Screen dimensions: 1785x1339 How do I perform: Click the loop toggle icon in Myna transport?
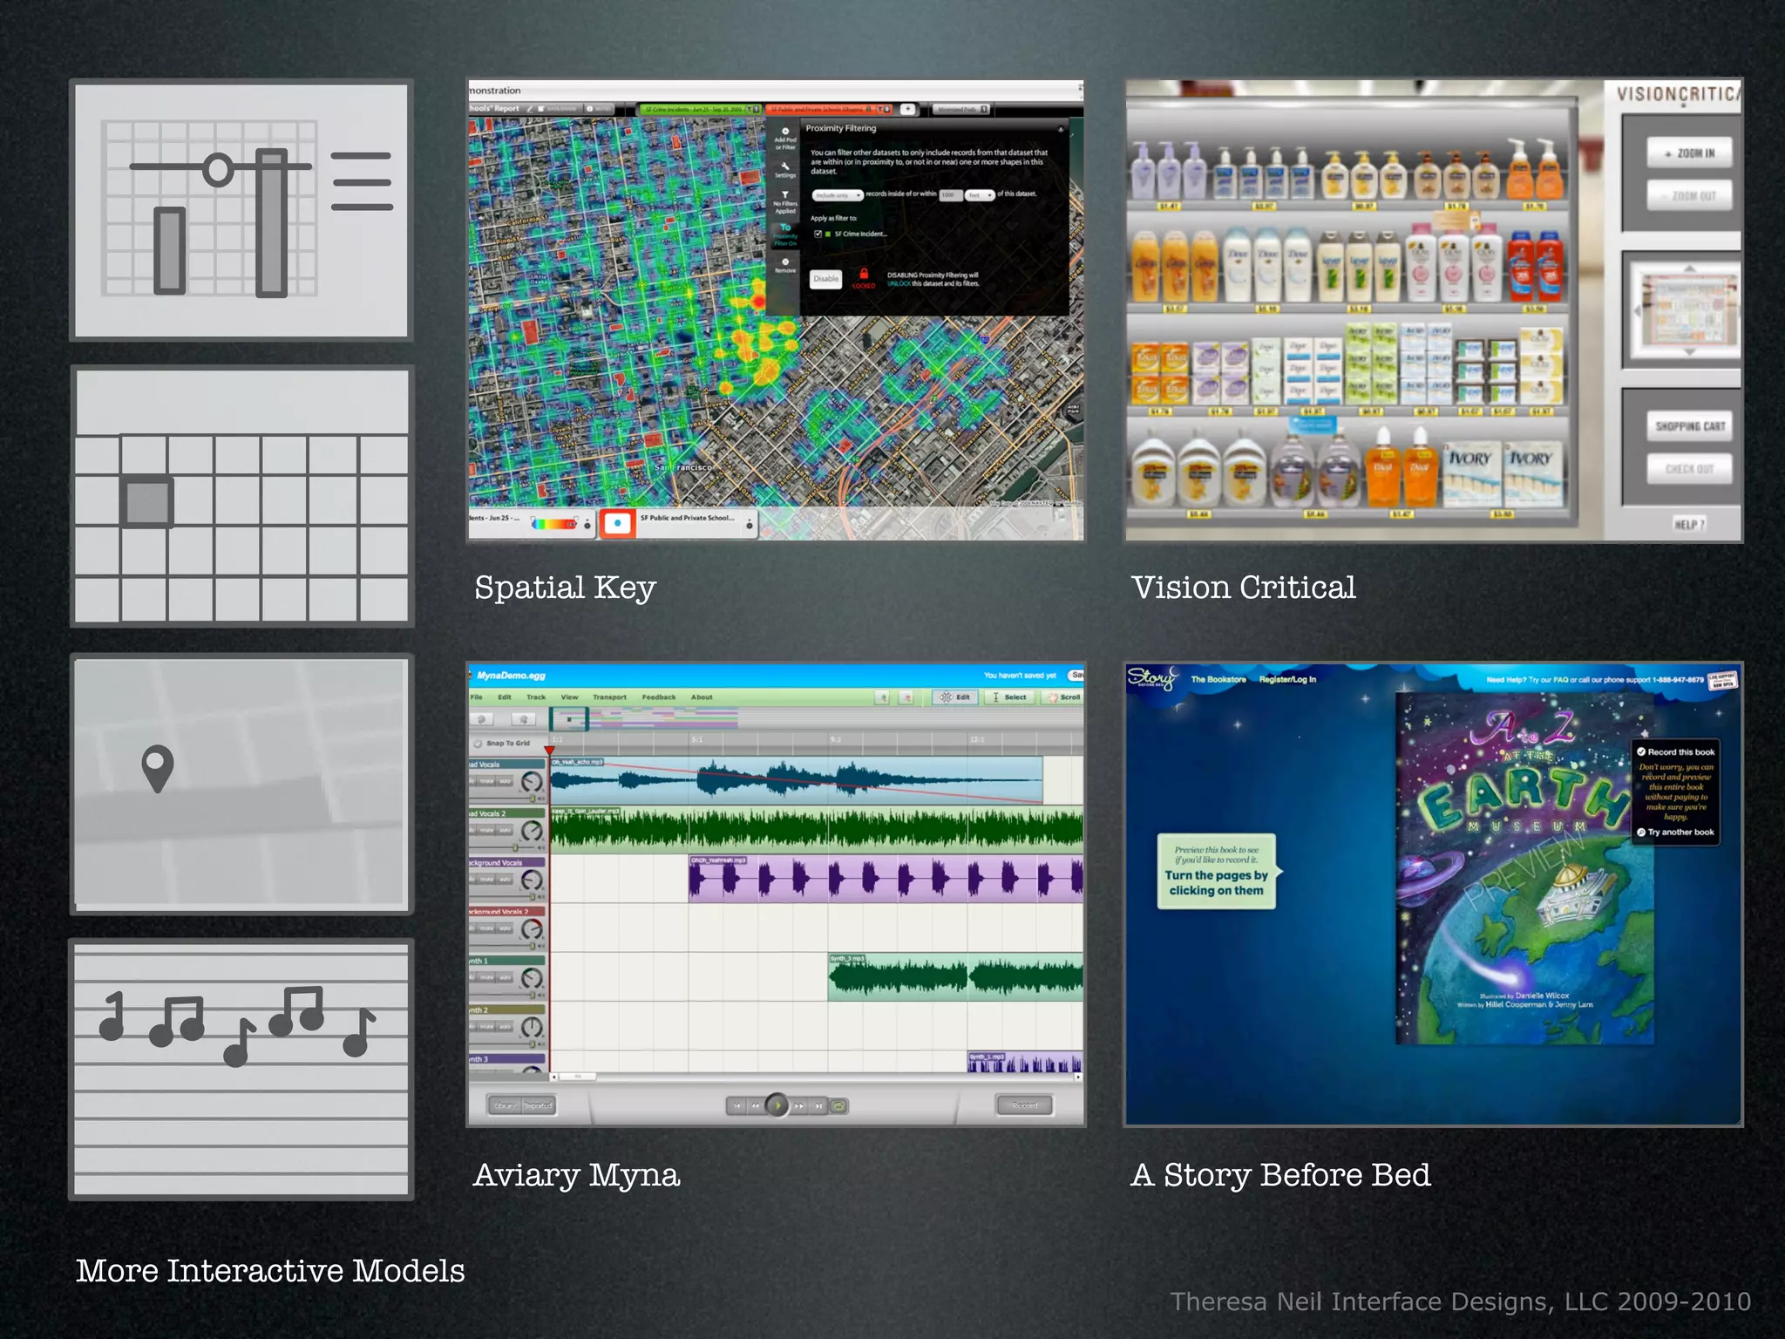[x=838, y=1105]
